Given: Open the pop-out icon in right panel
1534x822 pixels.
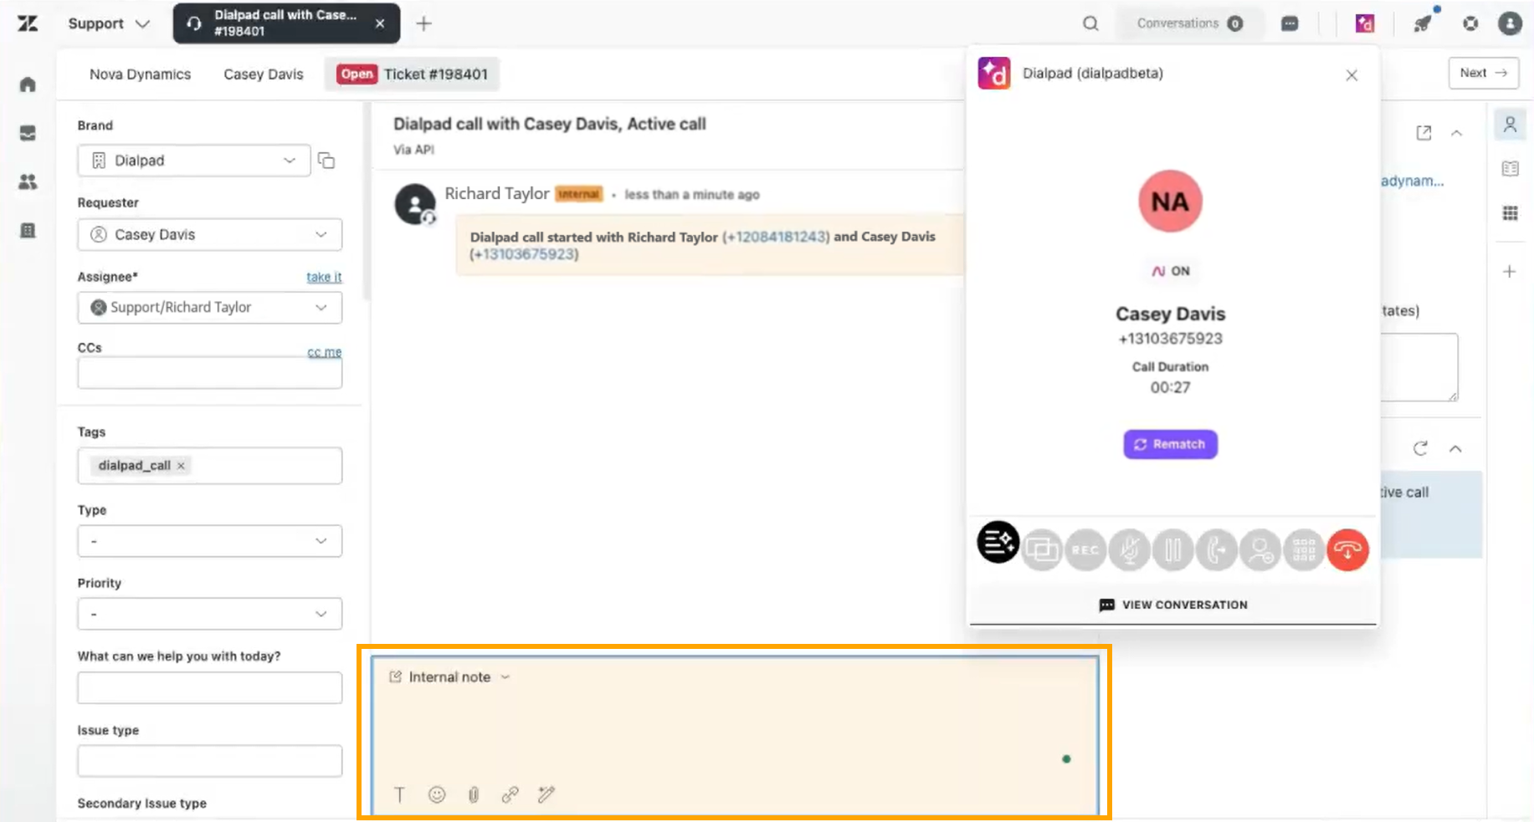Looking at the screenshot, I should coord(1424,133).
